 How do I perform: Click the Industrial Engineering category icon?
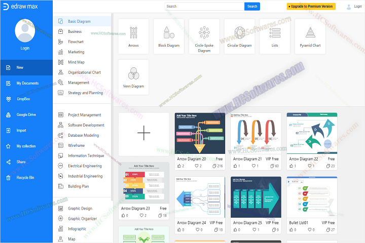click(60, 176)
